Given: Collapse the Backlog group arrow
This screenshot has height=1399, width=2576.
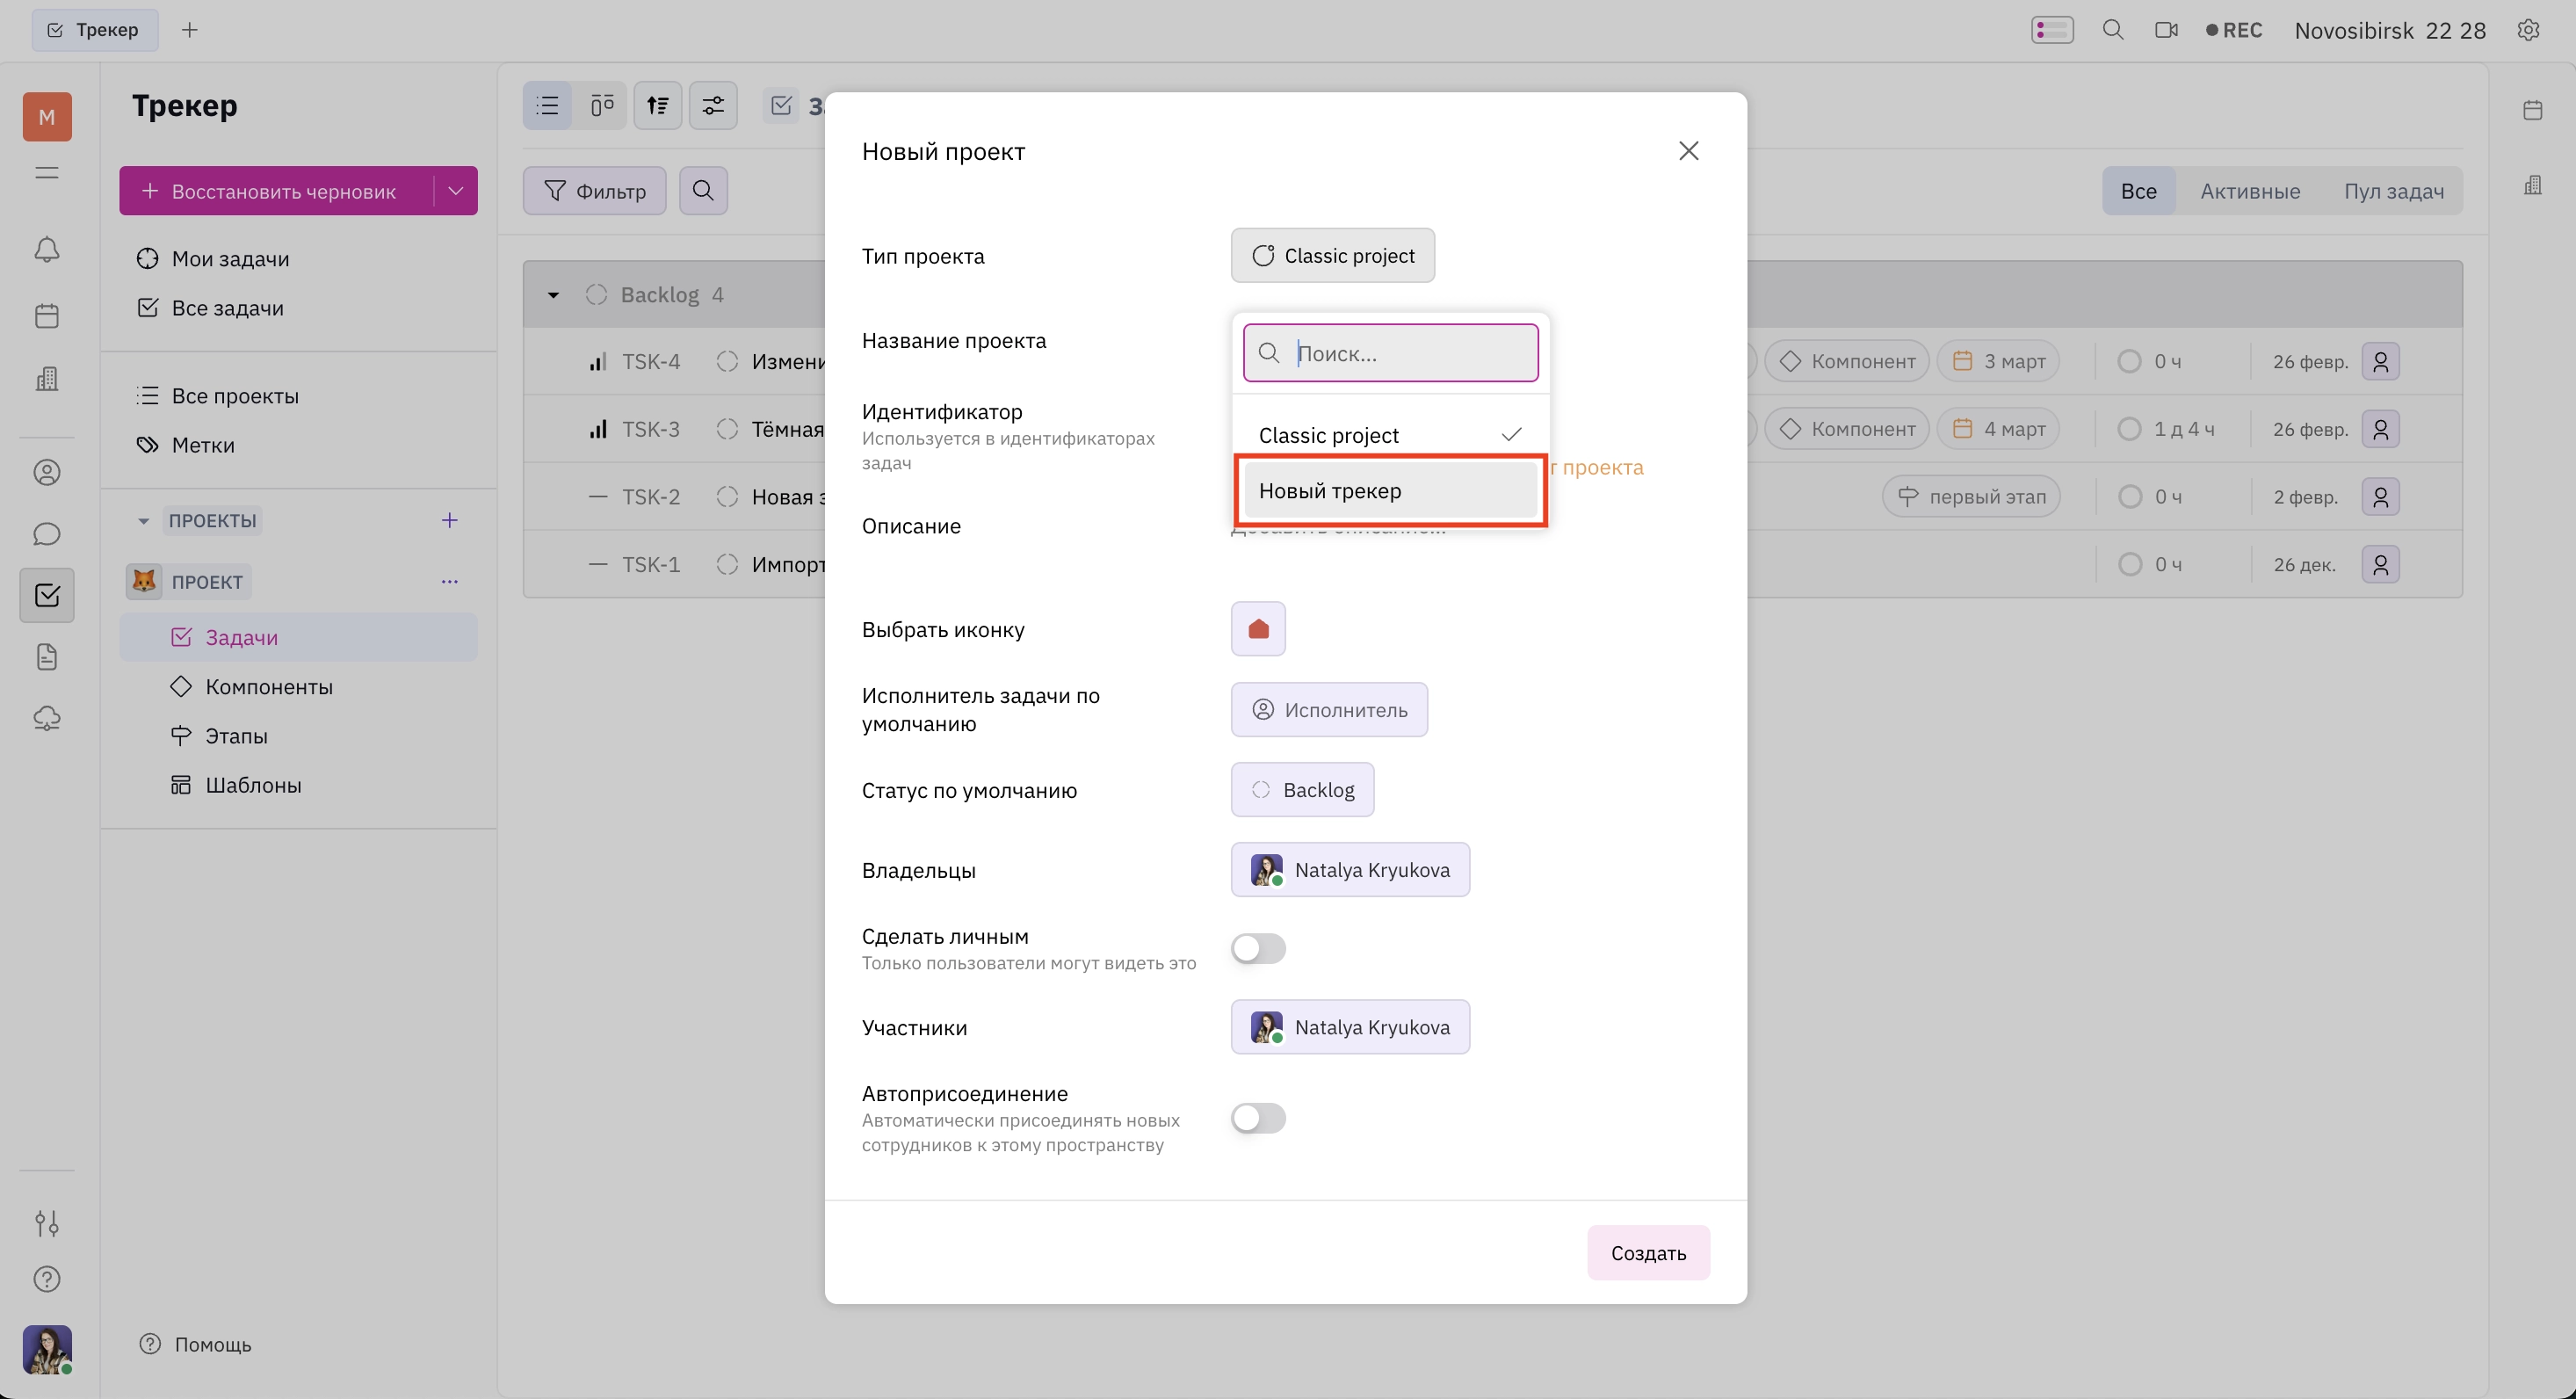Looking at the screenshot, I should click(x=553, y=295).
